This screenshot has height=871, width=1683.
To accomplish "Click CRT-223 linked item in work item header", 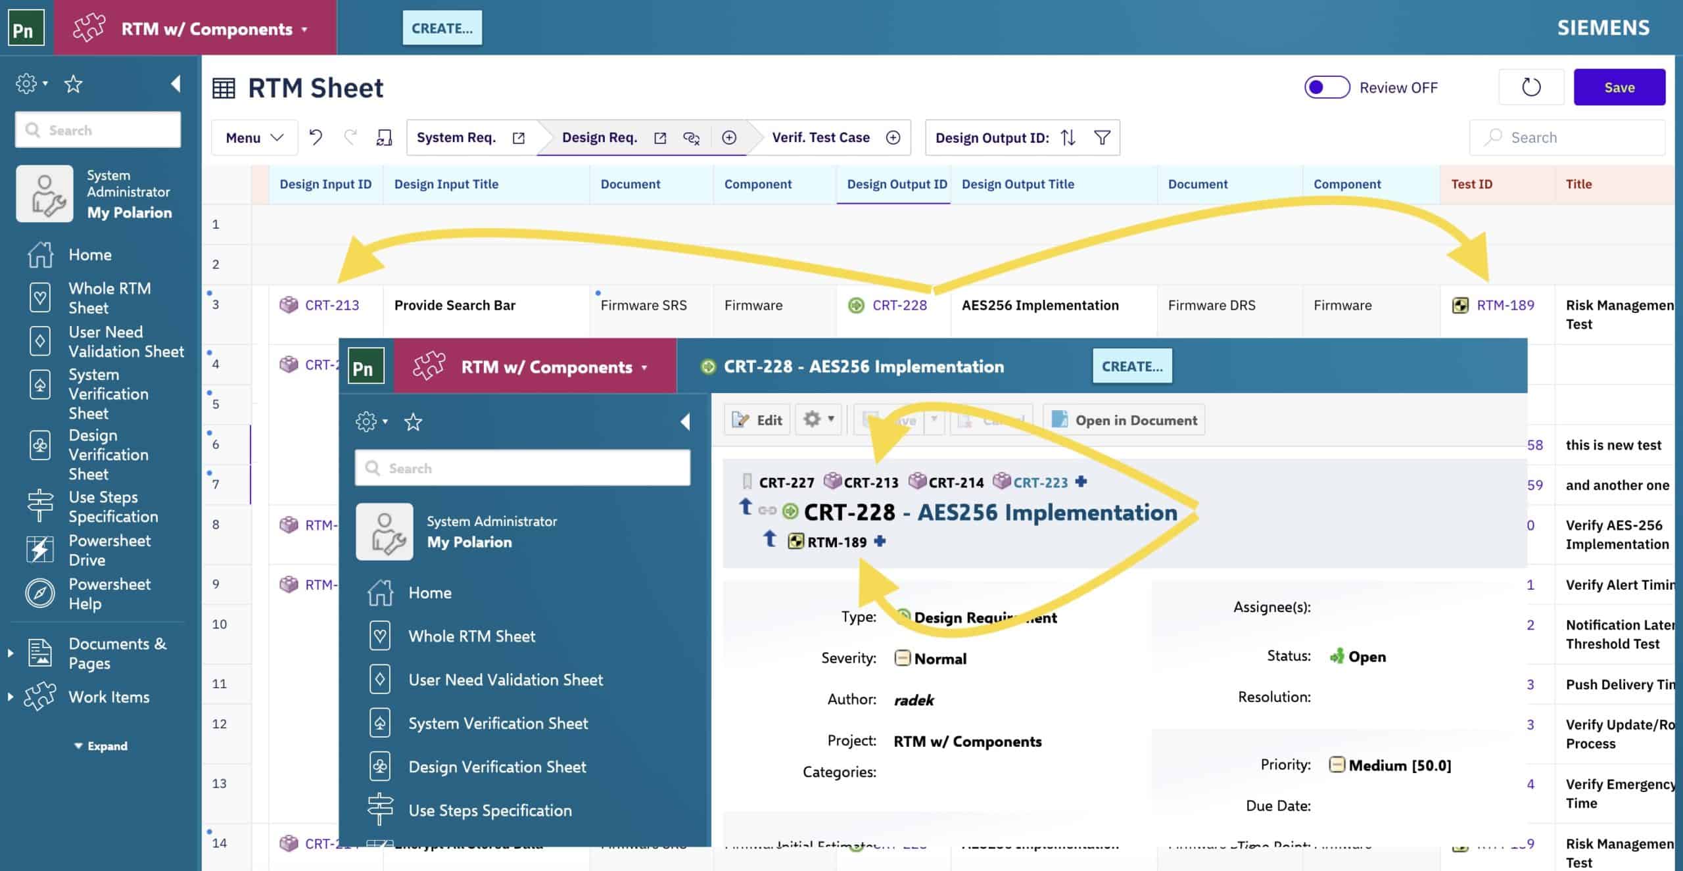I will point(1040,483).
